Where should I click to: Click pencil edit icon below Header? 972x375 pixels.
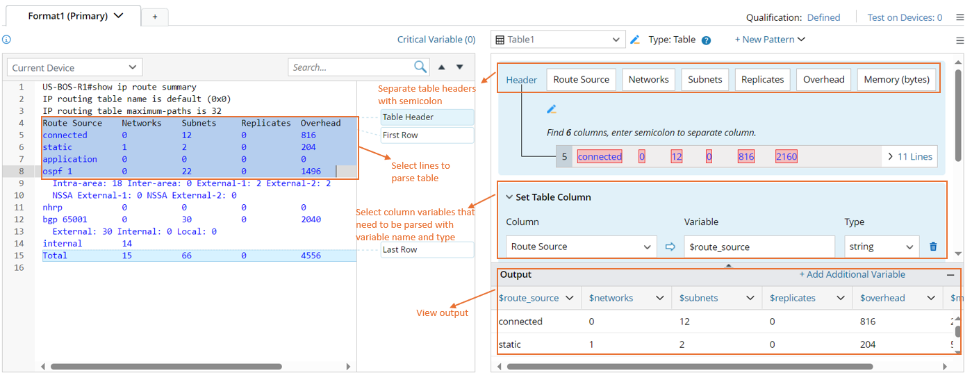point(552,109)
